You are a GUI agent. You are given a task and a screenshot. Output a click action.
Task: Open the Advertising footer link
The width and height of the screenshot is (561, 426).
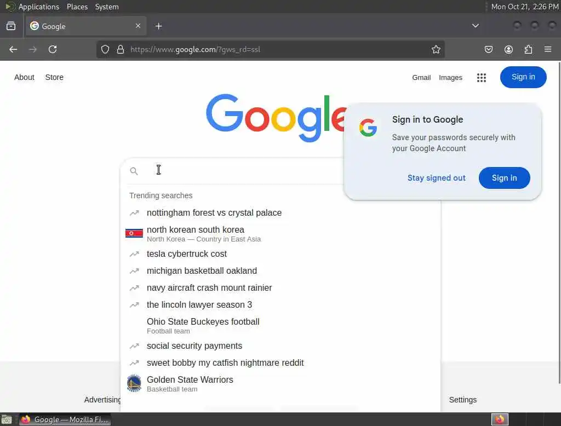(102, 400)
